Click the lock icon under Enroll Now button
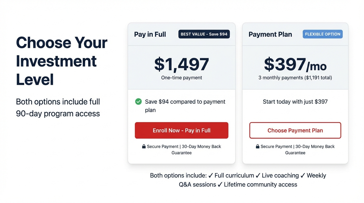The width and height of the screenshot is (364, 203). click(x=144, y=146)
